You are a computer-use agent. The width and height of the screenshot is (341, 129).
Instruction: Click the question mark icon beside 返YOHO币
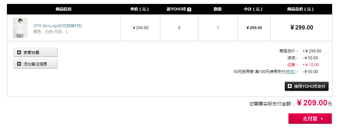[x=189, y=9]
